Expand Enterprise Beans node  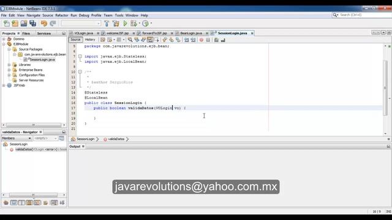9,70
